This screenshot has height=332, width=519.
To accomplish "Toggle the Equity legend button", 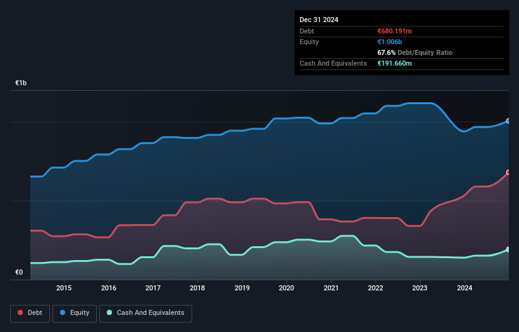I will (x=75, y=313).
